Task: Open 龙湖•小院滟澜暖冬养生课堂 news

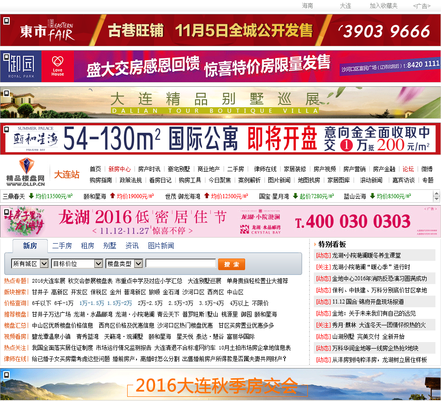Action: point(366,255)
